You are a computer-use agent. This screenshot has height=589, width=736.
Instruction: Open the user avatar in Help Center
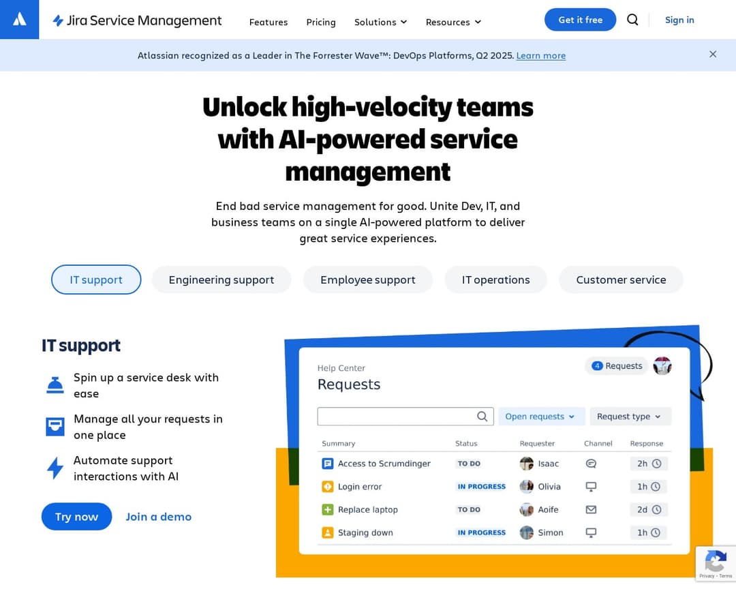pos(662,366)
